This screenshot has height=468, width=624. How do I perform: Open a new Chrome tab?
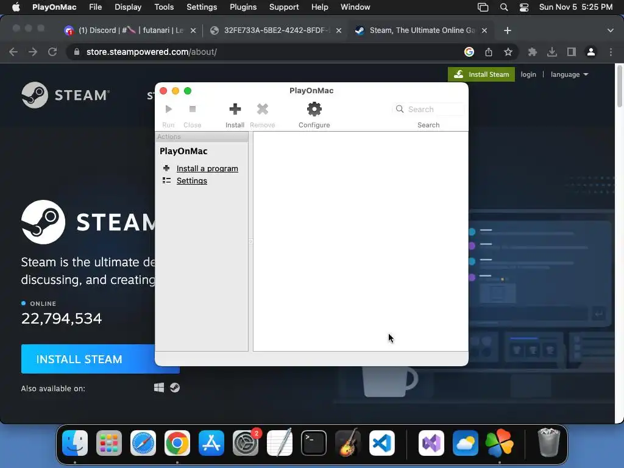[x=508, y=30]
